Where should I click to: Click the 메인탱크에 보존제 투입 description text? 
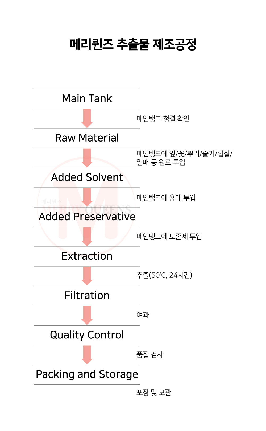(169, 236)
